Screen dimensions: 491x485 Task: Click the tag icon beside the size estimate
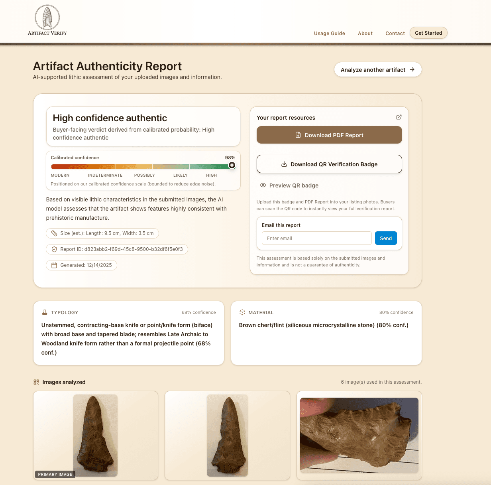55,233
